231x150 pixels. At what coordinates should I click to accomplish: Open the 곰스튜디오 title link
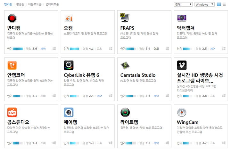point(18,122)
